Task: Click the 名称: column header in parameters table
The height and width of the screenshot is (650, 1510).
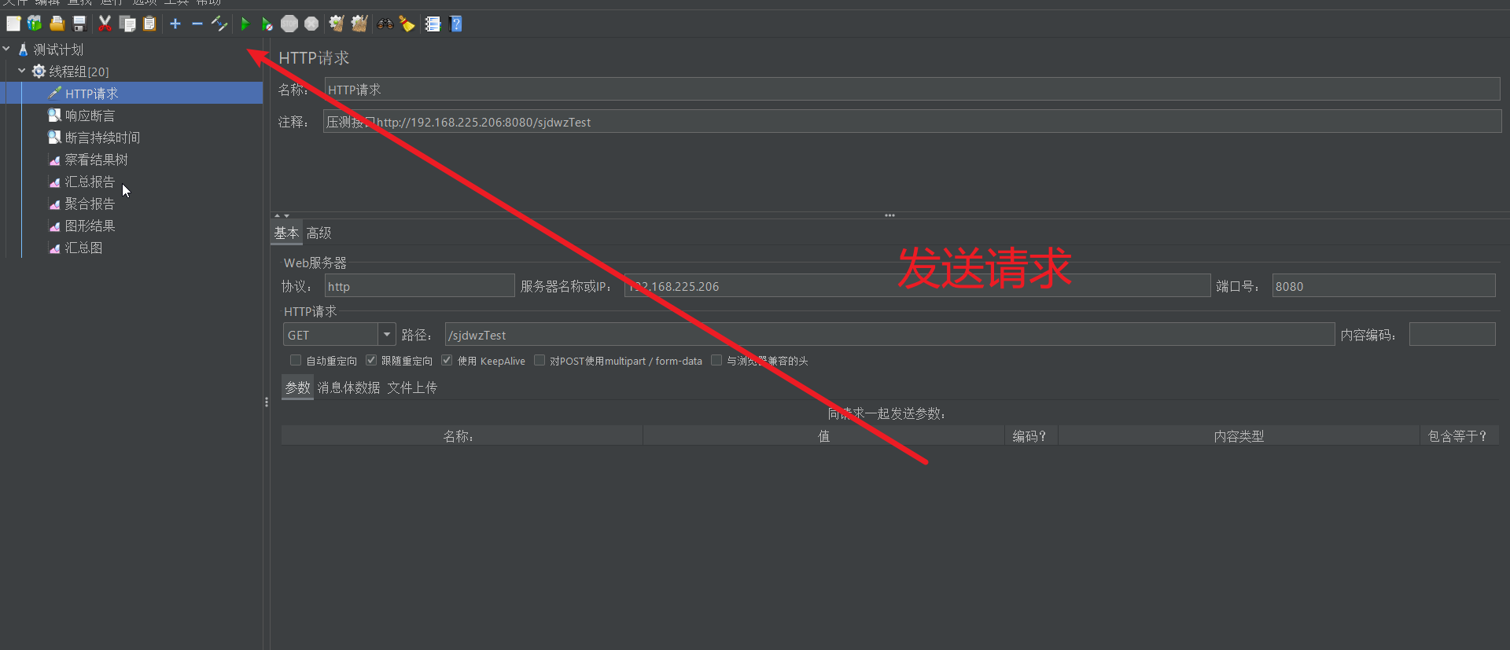Action: coord(462,436)
